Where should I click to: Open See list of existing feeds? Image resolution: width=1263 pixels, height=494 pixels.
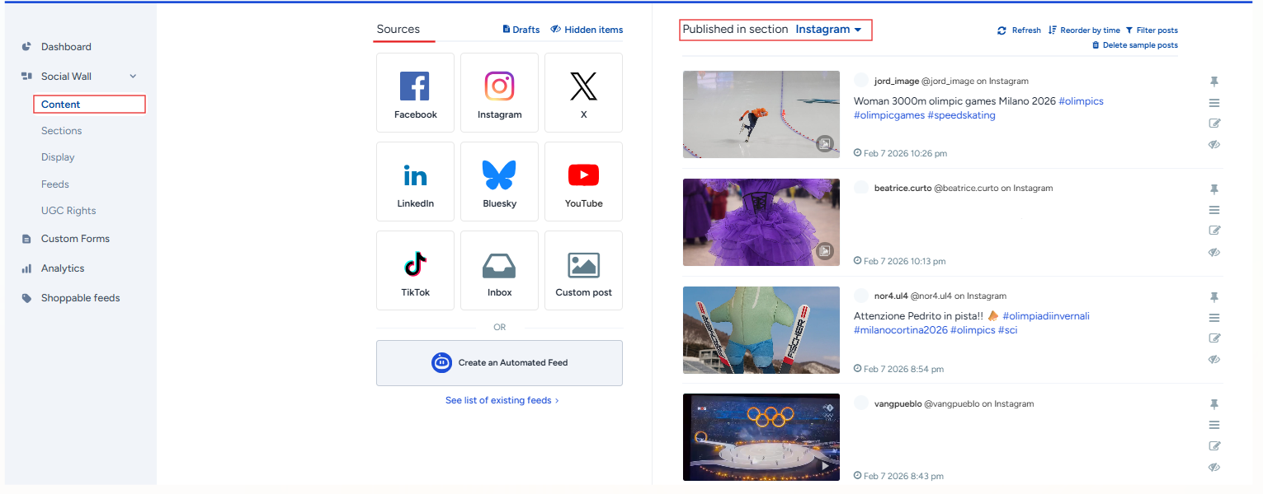click(x=502, y=400)
